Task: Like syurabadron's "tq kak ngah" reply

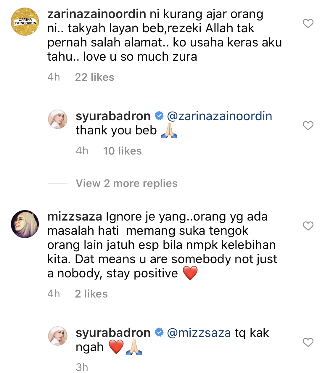Action: click(308, 342)
